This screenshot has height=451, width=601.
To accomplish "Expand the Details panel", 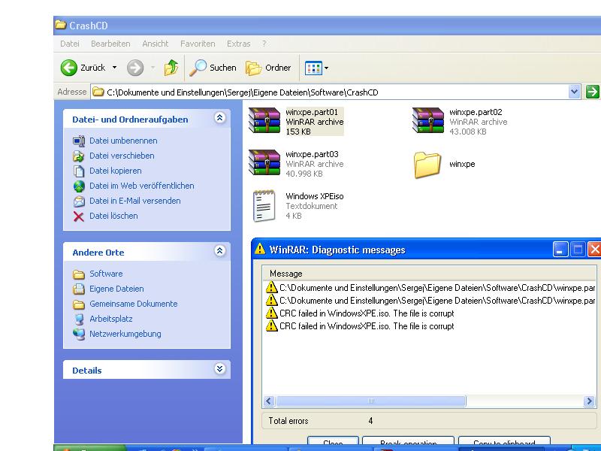I will [219, 369].
